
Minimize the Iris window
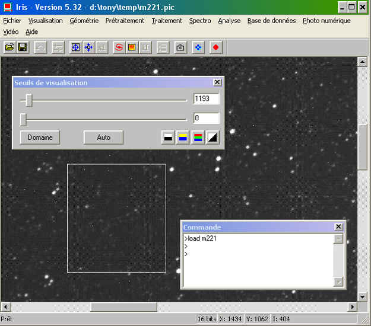point(342,7)
